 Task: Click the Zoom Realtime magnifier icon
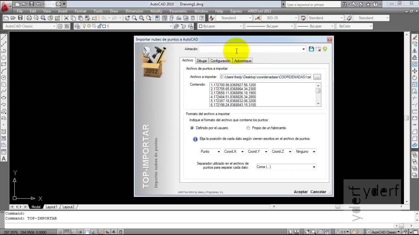[135, 18]
